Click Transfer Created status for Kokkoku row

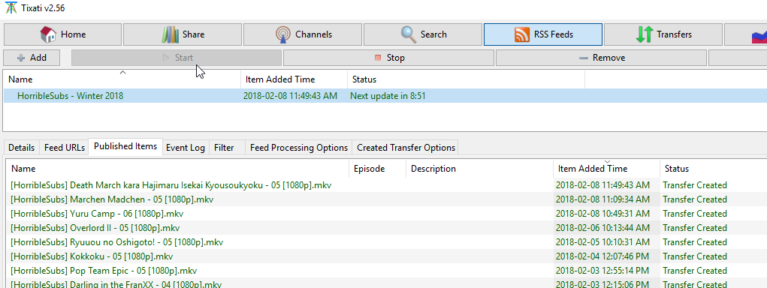pyautogui.click(x=695, y=256)
